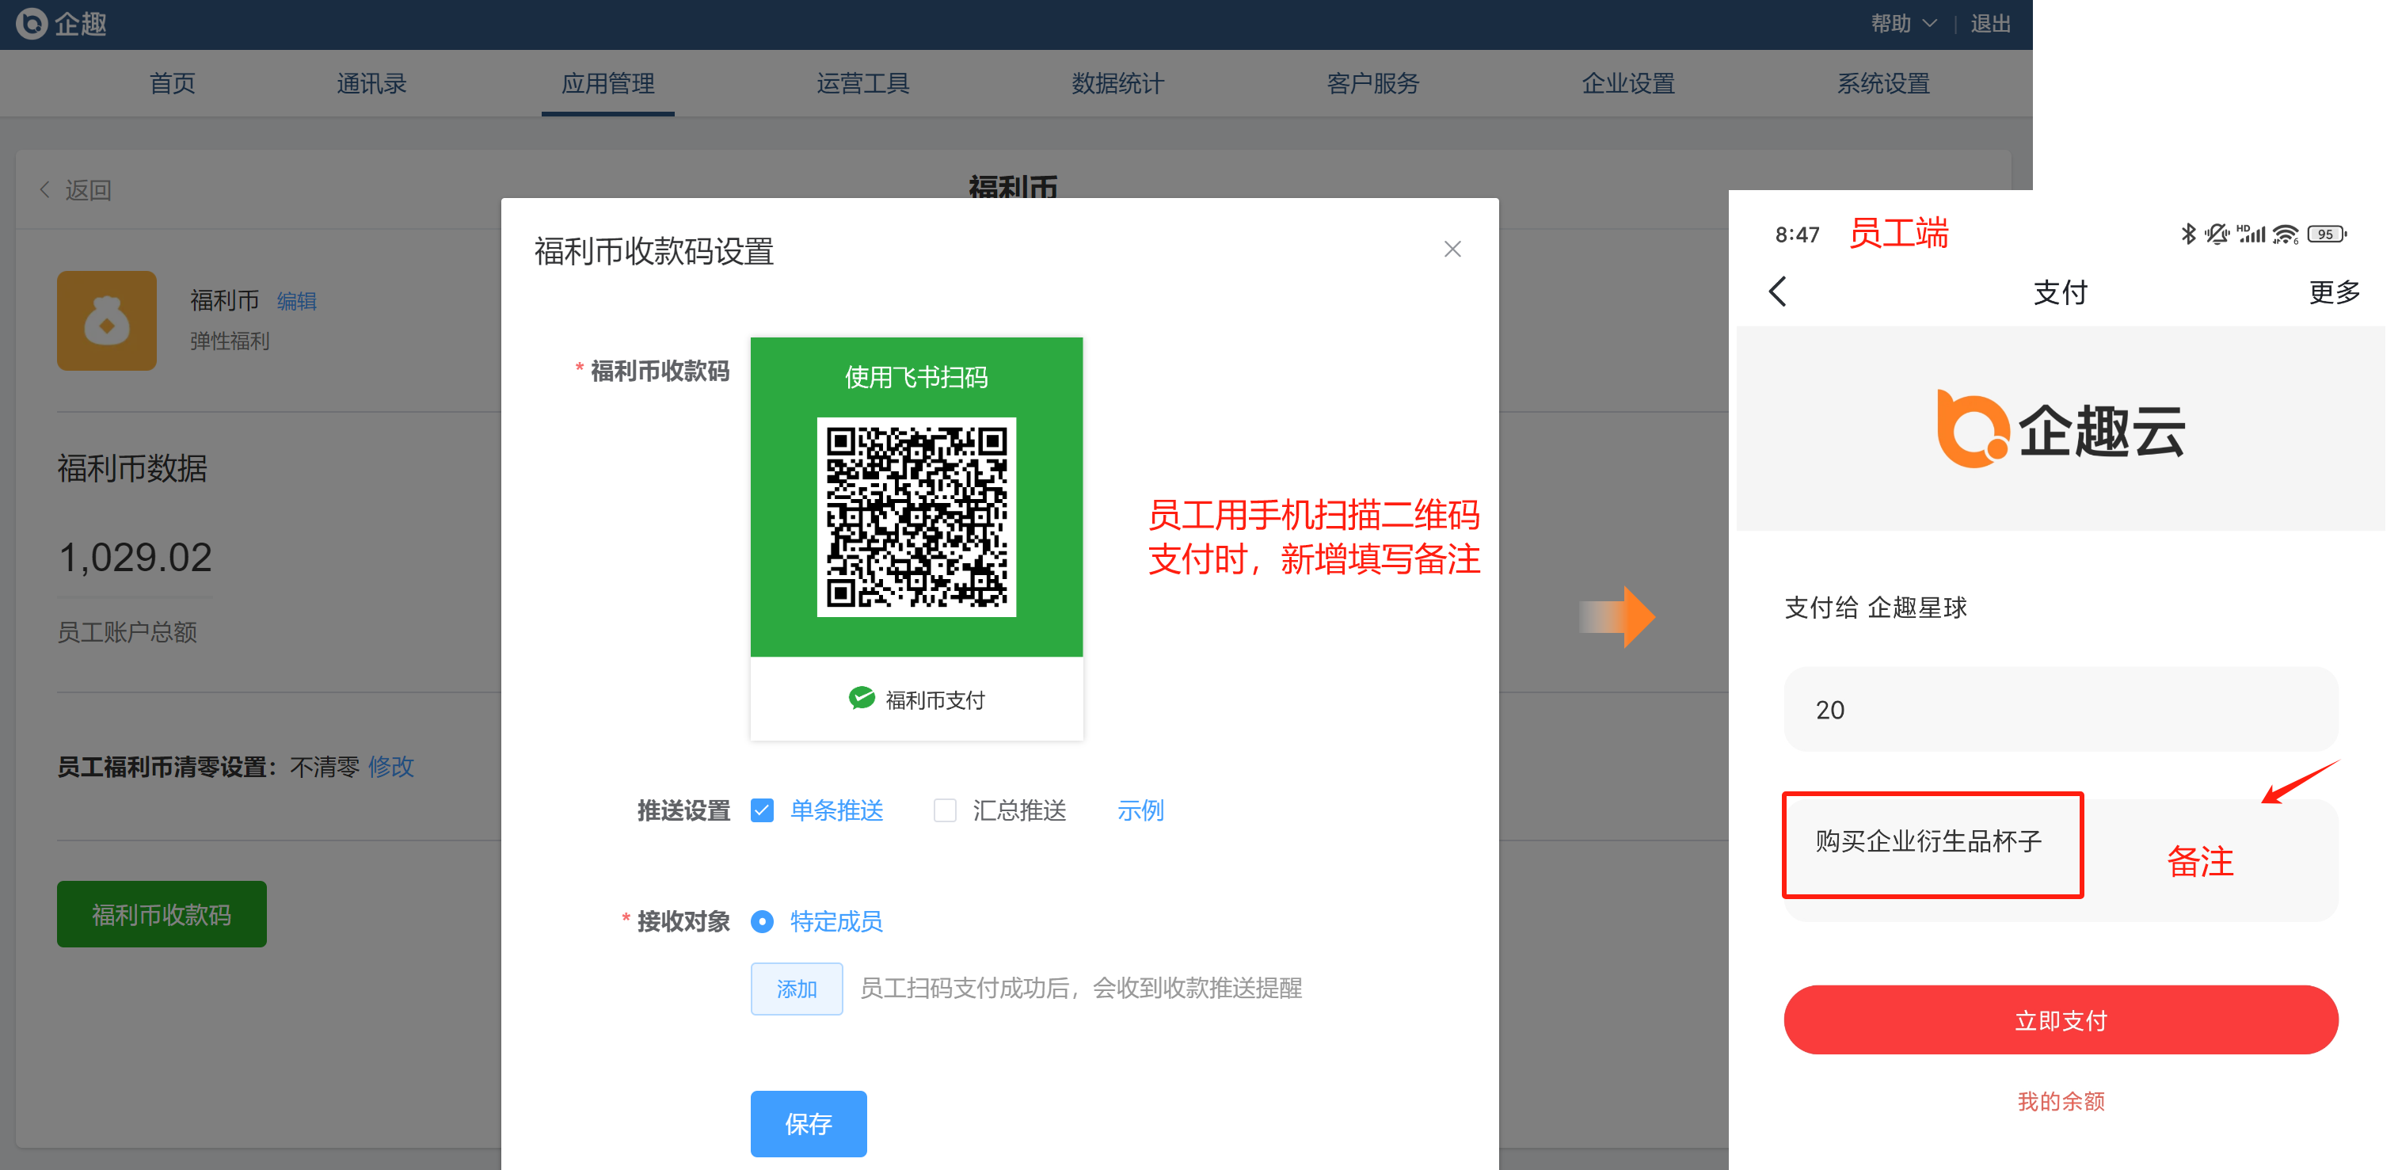Open the 更多 menu on the payment page

point(2334,292)
